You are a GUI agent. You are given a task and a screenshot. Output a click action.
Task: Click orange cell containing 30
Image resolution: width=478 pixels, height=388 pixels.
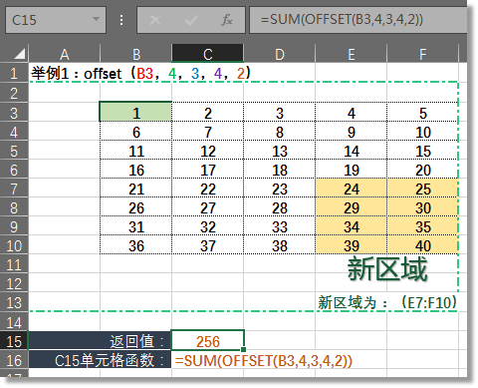point(422,207)
